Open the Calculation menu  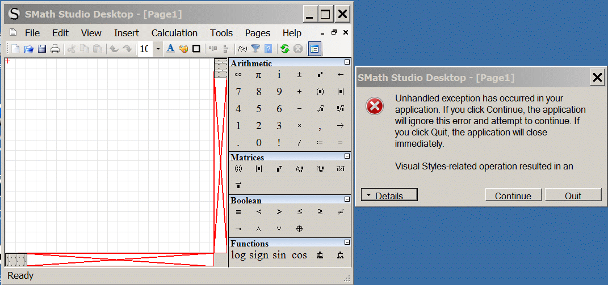click(x=174, y=33)
